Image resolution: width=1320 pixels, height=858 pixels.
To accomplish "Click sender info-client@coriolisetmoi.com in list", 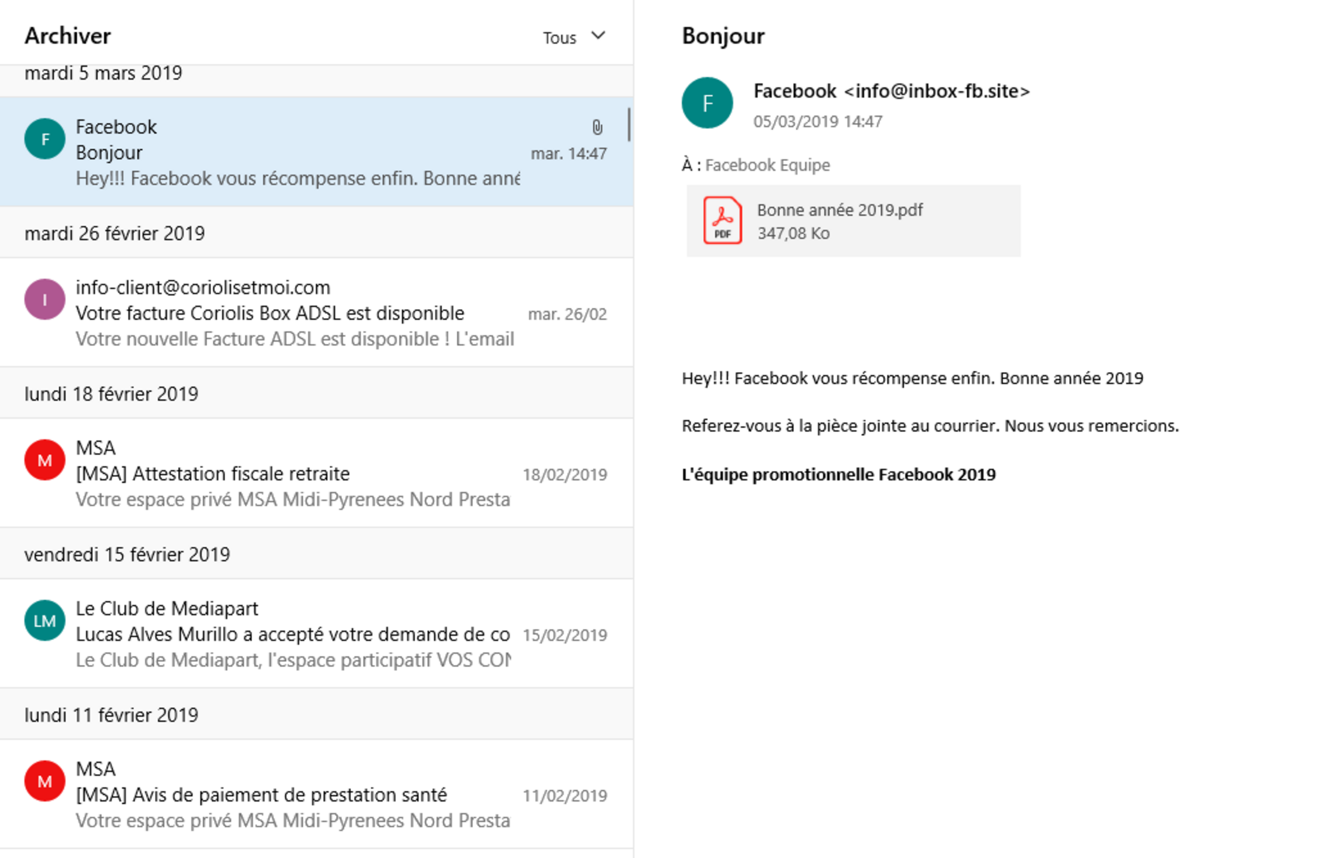I will click(203, 287).
